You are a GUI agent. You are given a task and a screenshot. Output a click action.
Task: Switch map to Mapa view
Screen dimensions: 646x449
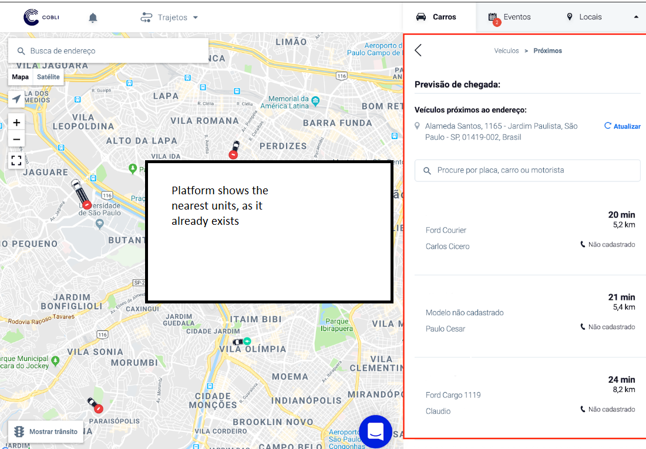[21, 77]
